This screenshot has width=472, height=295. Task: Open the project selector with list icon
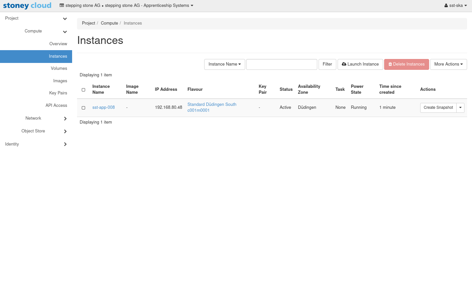(x=126, y=6)
